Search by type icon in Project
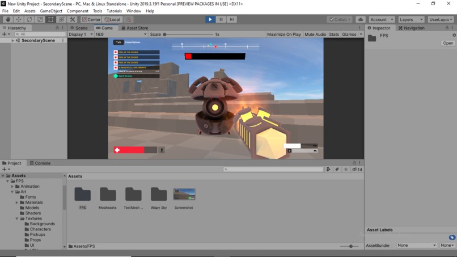The image size is (457, 257). tap(328, 169)
